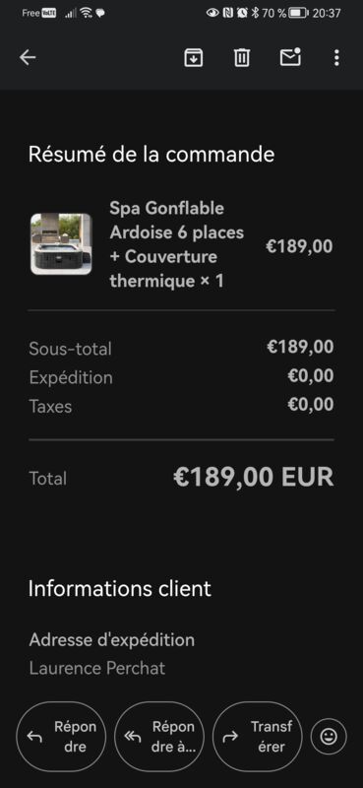The image size is (363, 788).
Task: Tap the alarm icon in the status bar
Action: click(243, 13)
